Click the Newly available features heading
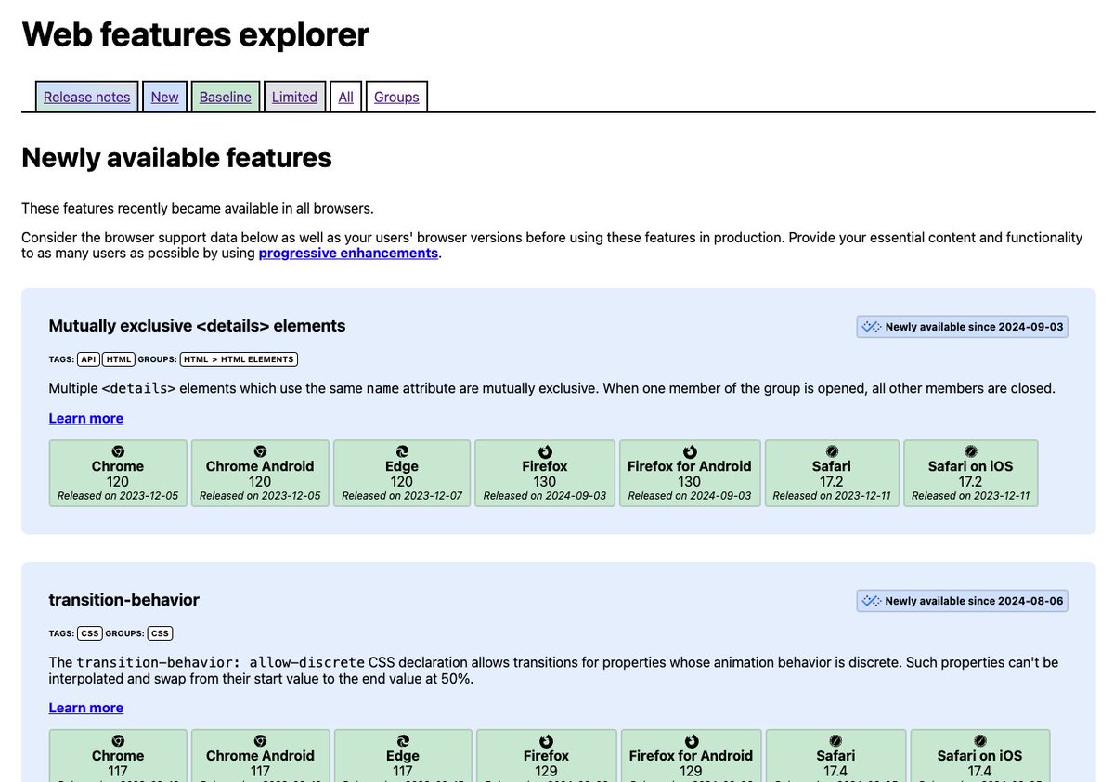The height and width of the screenshot is (782, 1114). point(176,158)
